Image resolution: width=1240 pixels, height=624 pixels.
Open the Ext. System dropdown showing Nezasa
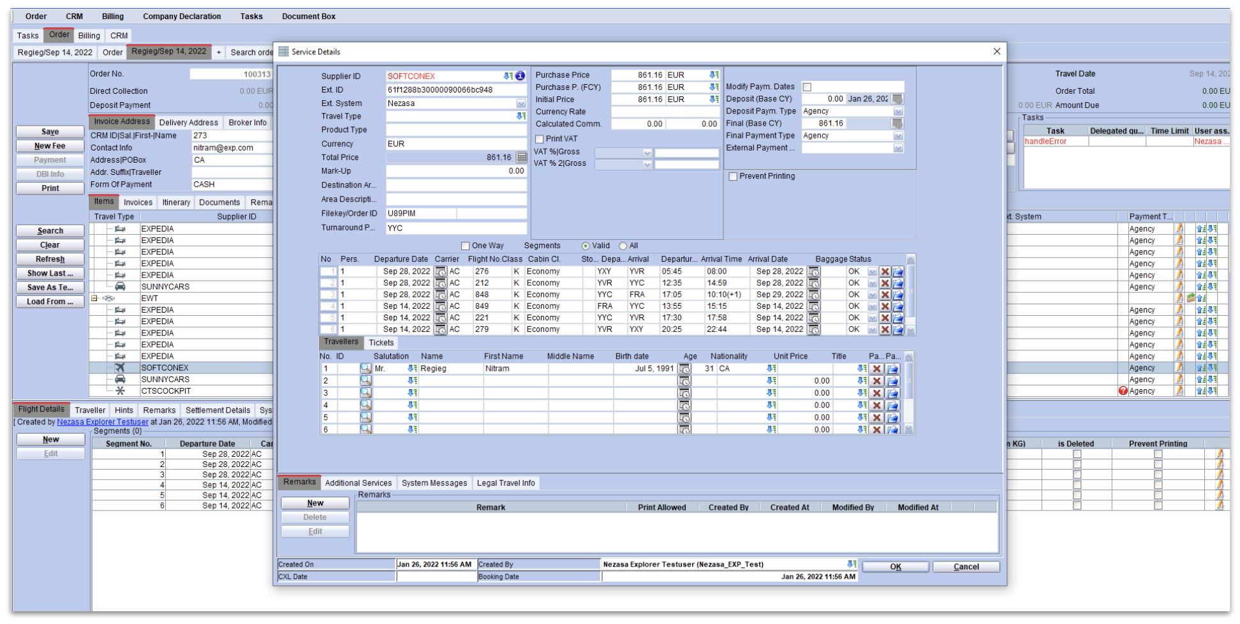tap(521, 103)
